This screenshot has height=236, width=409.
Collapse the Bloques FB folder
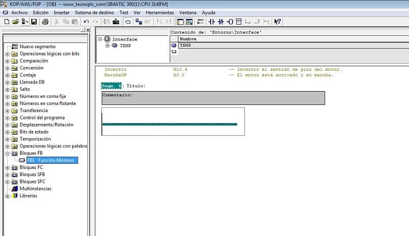7,154
